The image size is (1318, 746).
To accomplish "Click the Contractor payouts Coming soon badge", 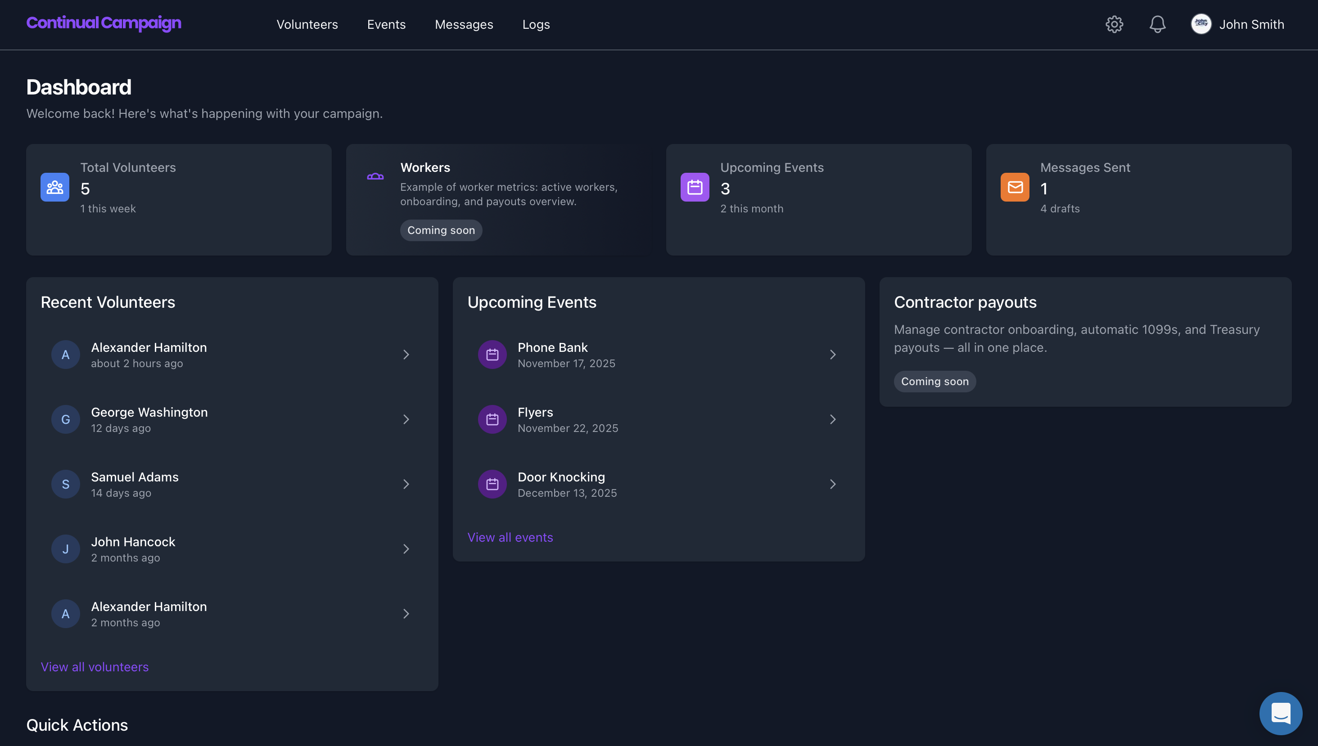I will coord(934,381).
